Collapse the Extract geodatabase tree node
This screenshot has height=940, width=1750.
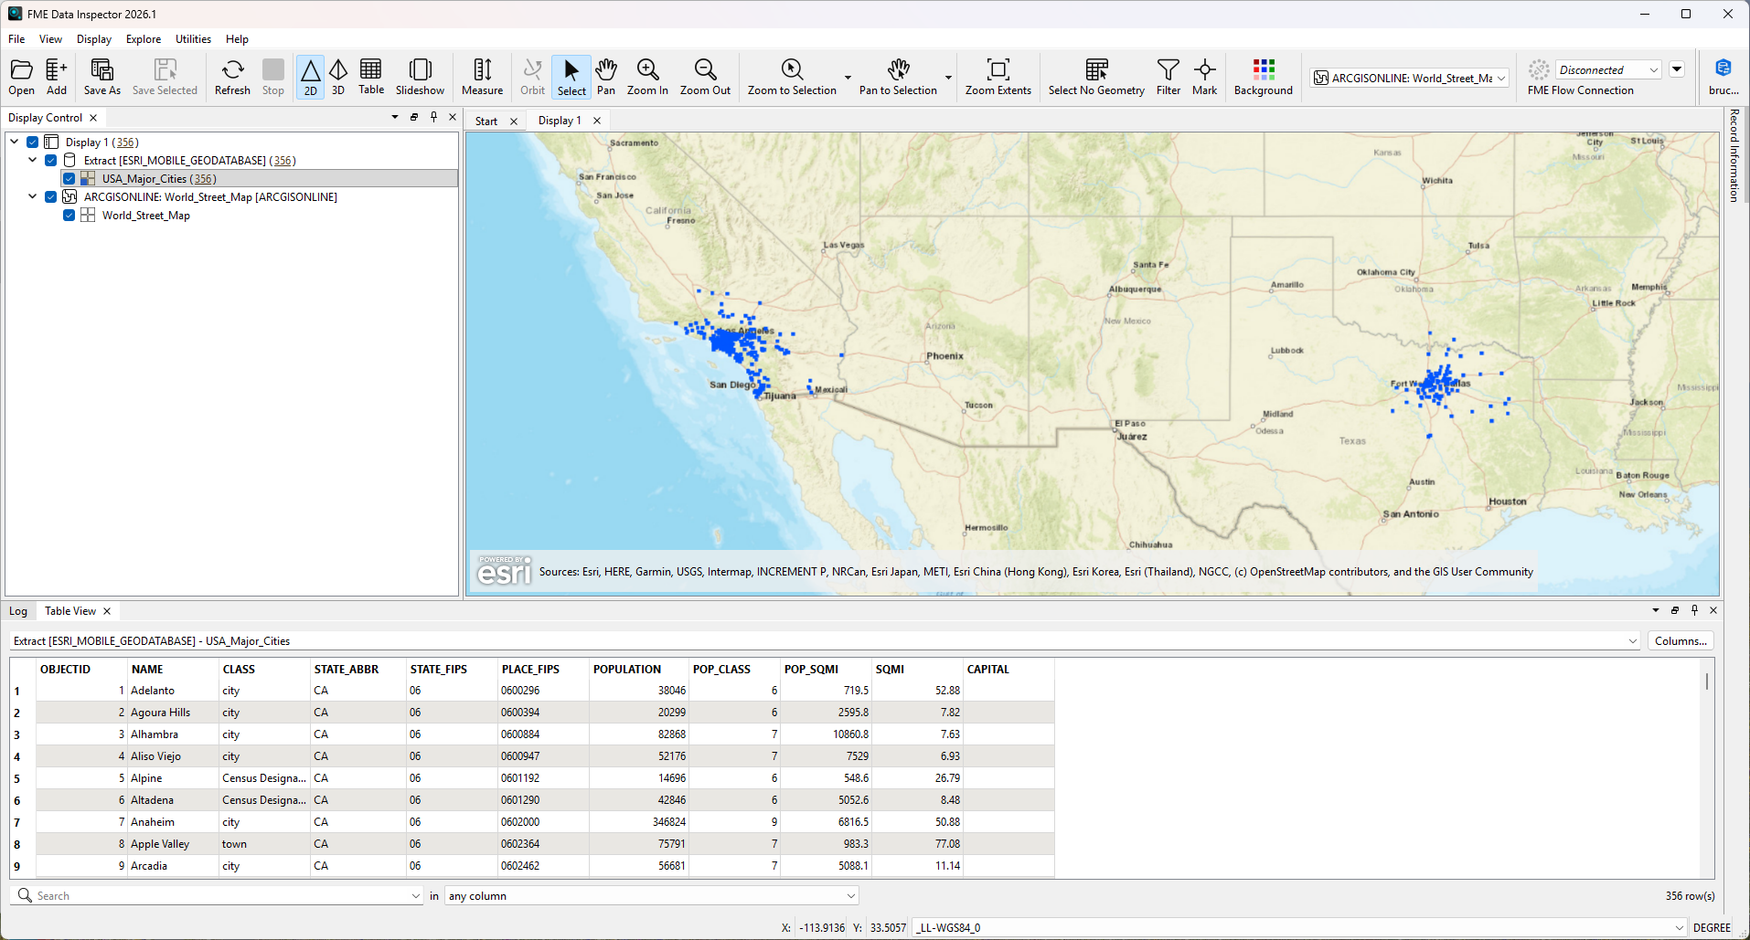pos(33,160)
